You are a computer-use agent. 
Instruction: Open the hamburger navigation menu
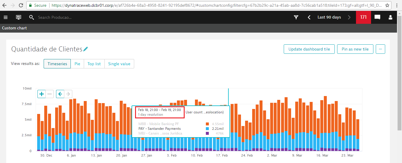[6, 17]
